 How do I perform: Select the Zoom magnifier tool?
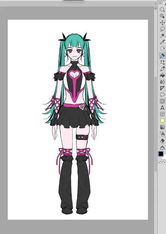click(x=162, y=10)
